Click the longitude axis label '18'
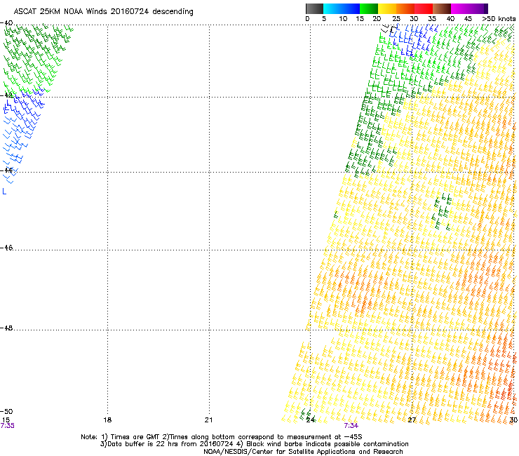519x456 pixels. point(107,420)
